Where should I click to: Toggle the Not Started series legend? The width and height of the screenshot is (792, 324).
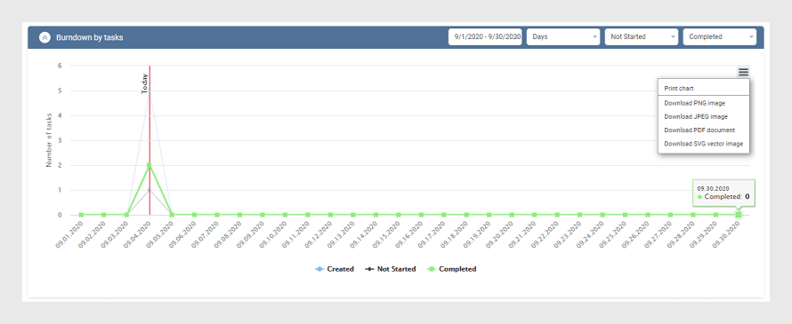[391, 269]
